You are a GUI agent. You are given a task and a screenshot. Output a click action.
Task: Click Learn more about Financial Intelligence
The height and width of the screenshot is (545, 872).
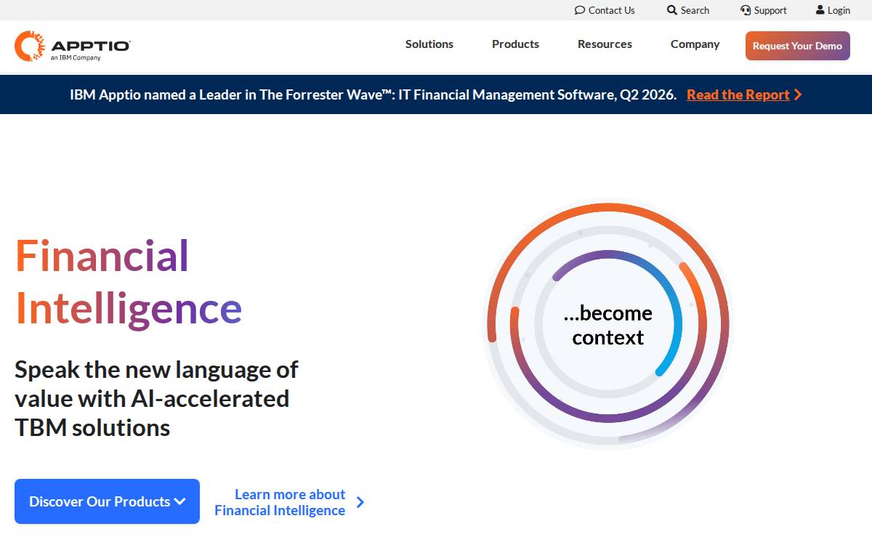pyautogui.click(x=280, y=502)
